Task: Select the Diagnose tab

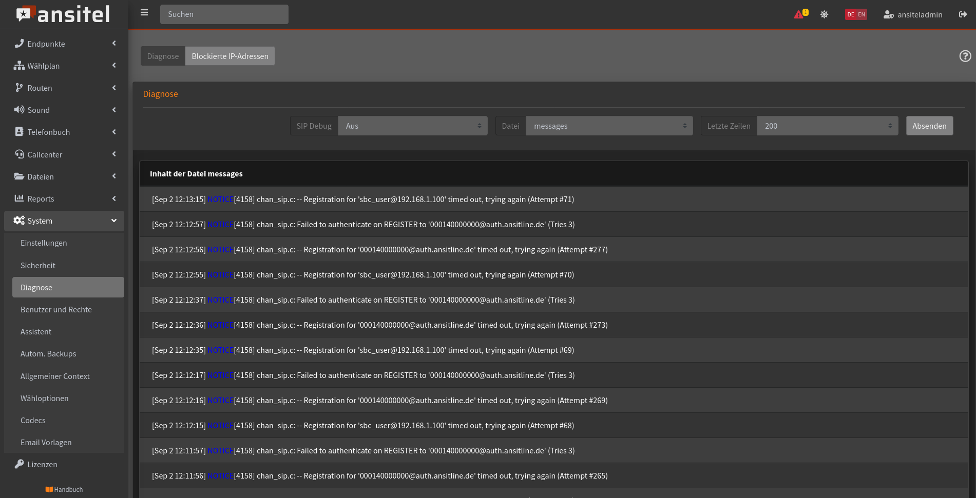Action: [163, 56]
